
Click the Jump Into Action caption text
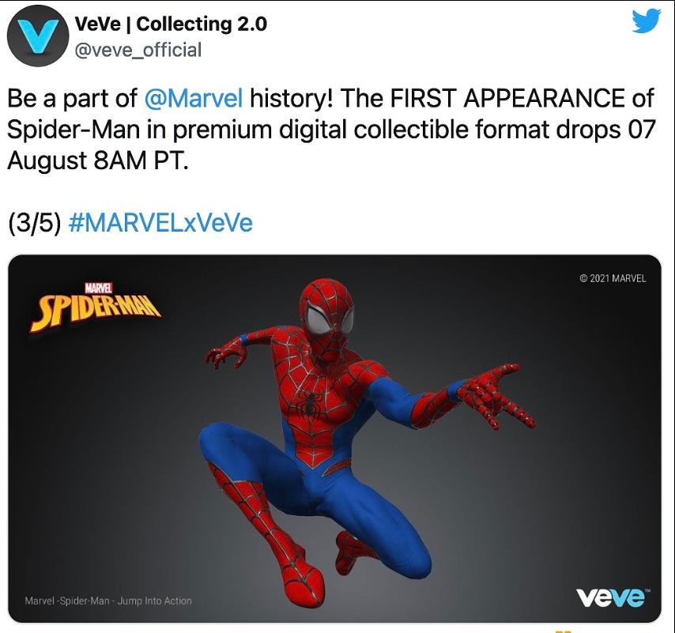tap(155, 601)
